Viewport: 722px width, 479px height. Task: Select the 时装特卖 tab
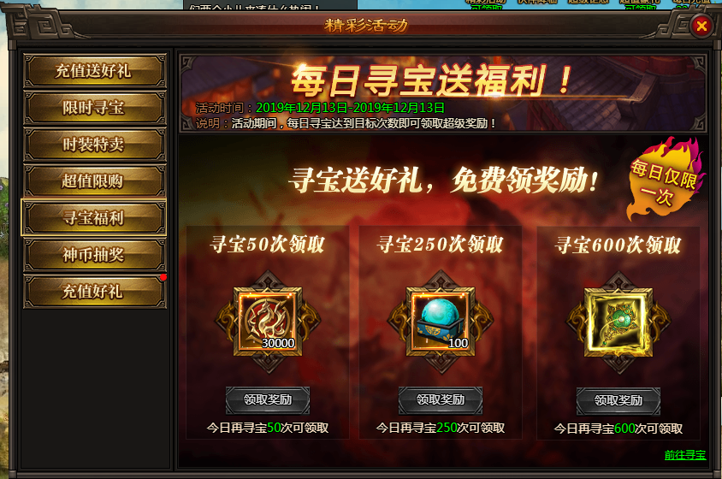94,145
